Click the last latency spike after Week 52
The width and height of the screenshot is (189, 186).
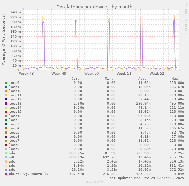pos(174,42)
